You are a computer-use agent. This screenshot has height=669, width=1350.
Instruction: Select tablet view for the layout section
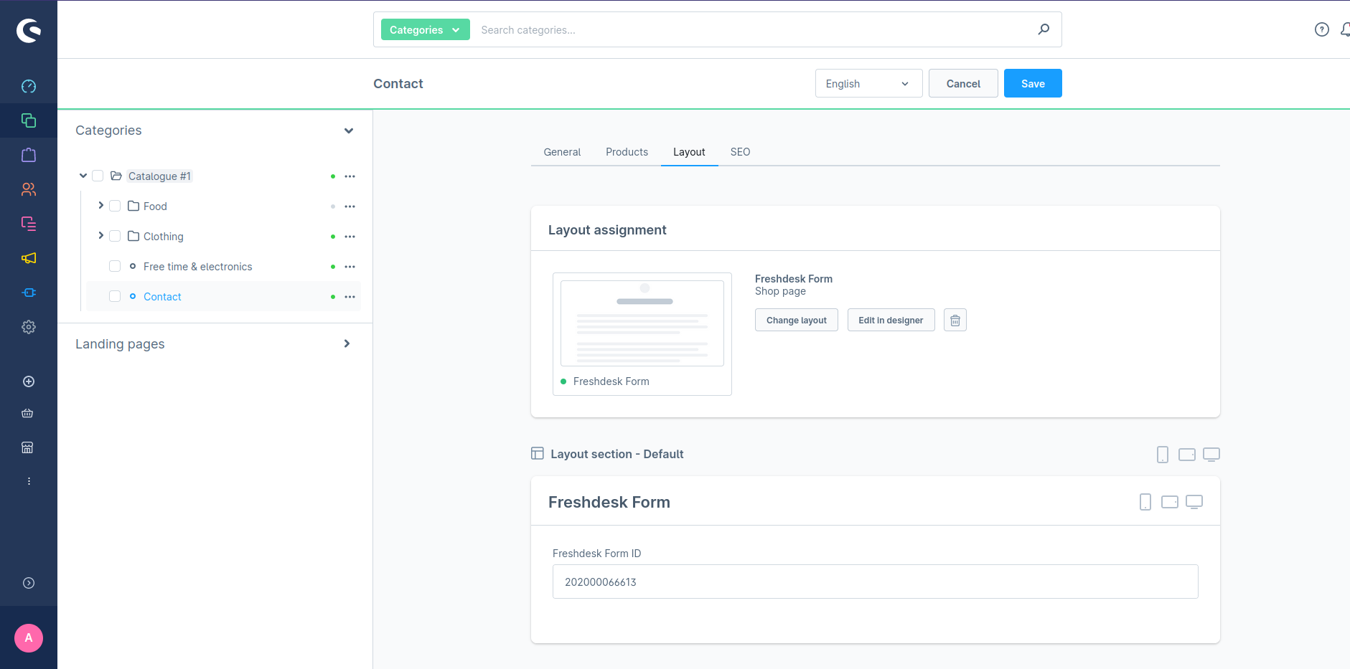pos(1187,455)
